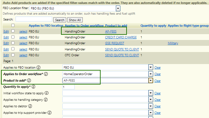Toggle the select-all checkbox in table header
This screenshot has height=118, width=209.
(x=13, y=25)
